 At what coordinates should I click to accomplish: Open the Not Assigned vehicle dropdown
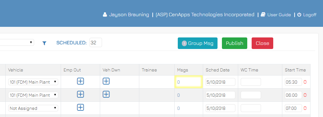(x=33, y=108)
